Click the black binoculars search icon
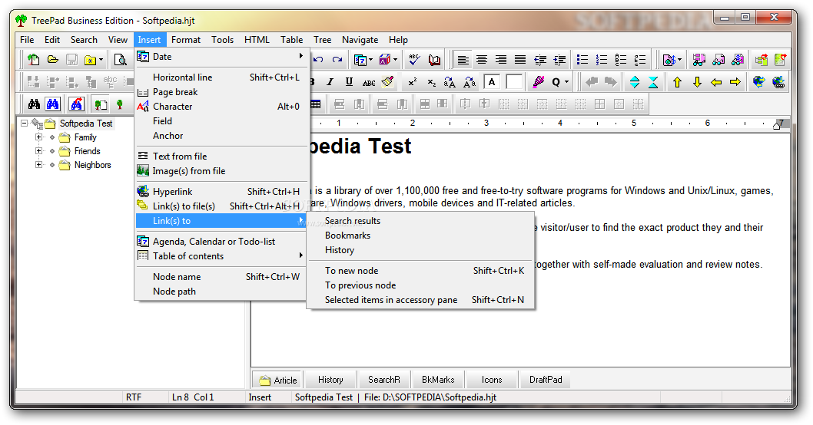Viewport: 813px width, 425px height. pyautogui.click(x=35, y=104)
